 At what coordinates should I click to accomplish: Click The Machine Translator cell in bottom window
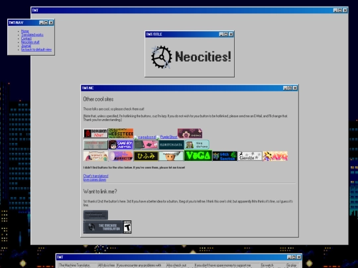coord(78,265)
